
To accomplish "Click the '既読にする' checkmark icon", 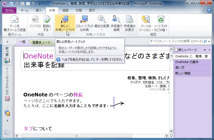I will pyautogui.click(x=47, y=19).
